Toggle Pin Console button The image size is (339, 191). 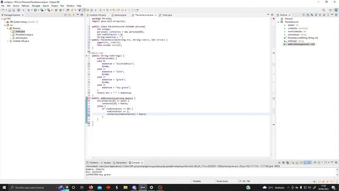[x=315, y=162]
